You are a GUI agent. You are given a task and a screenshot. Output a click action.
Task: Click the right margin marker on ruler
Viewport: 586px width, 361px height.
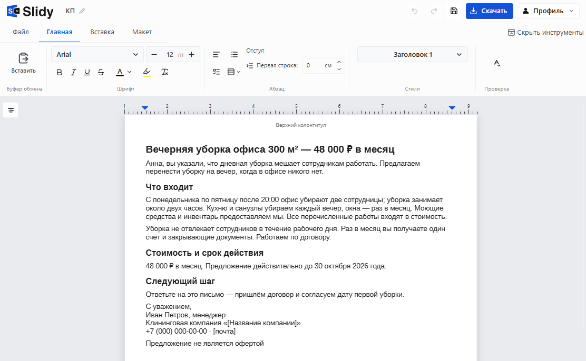452,107
